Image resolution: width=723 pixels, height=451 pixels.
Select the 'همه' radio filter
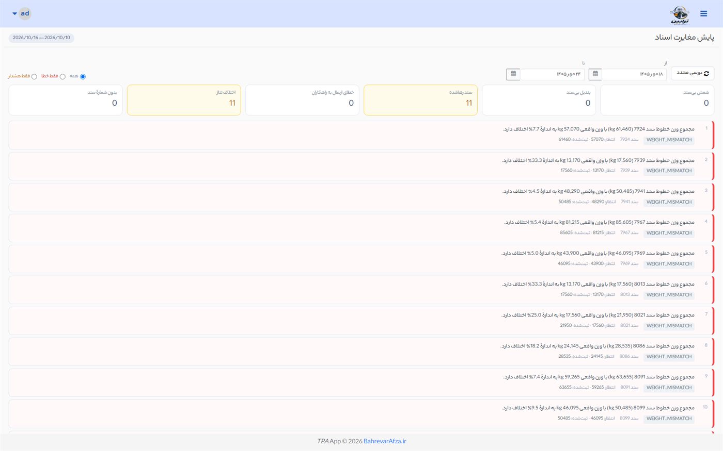(83, 76)
